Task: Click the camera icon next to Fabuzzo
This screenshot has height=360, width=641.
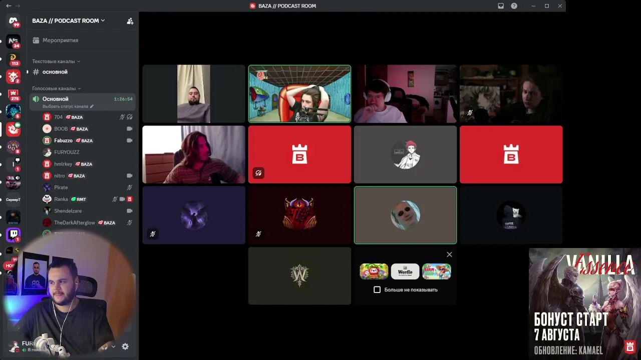Action: (130, 140)
